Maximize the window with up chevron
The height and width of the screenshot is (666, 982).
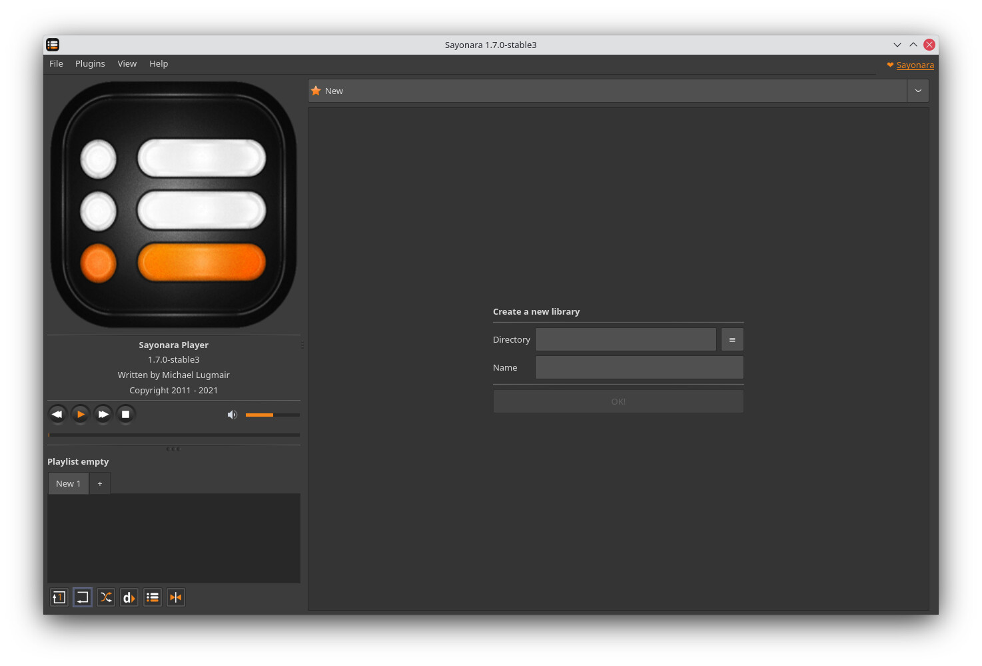(x=913, y=45)
